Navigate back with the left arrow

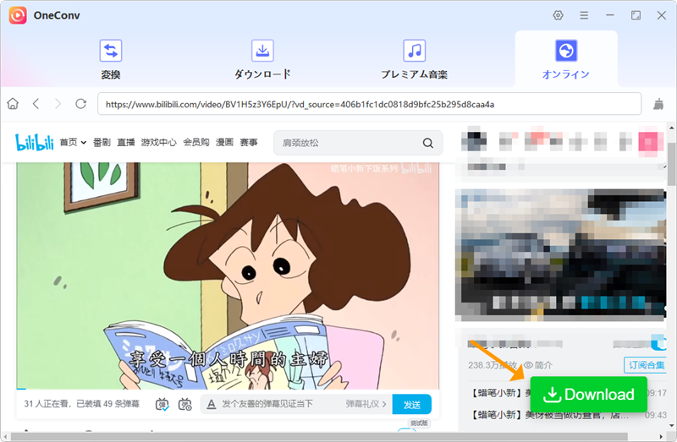click(36, 104)
